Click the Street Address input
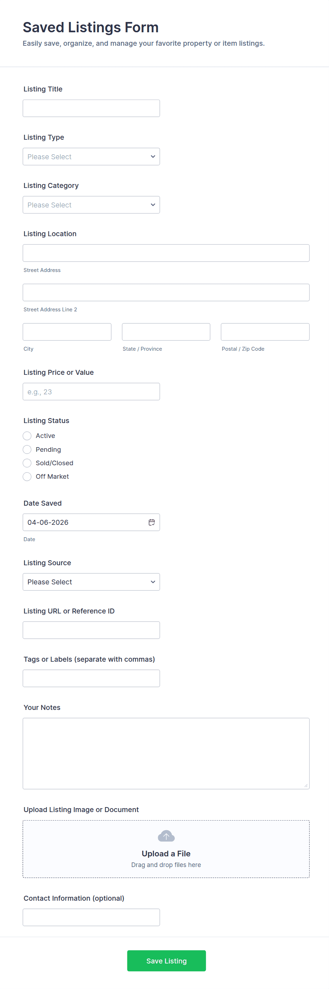Screen dimensions: 329x989 click(x=166, y=253)
